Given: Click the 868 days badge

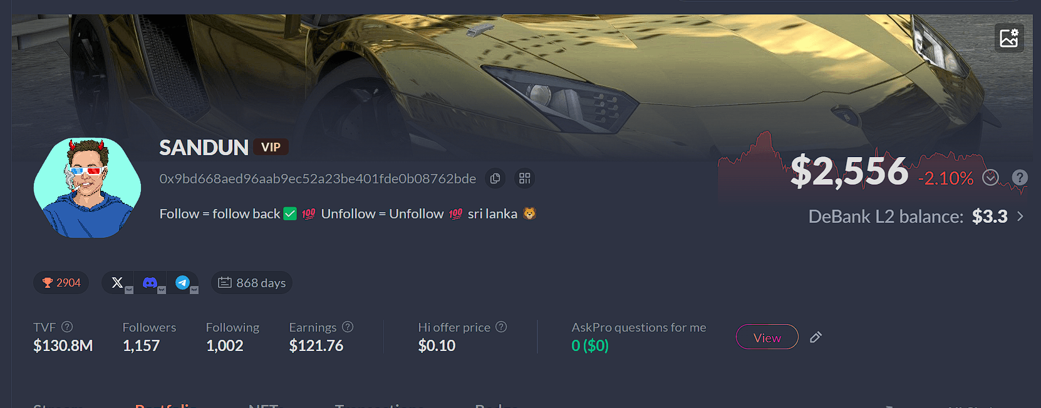Looking at the screenshot, I should tap(252, 283).
